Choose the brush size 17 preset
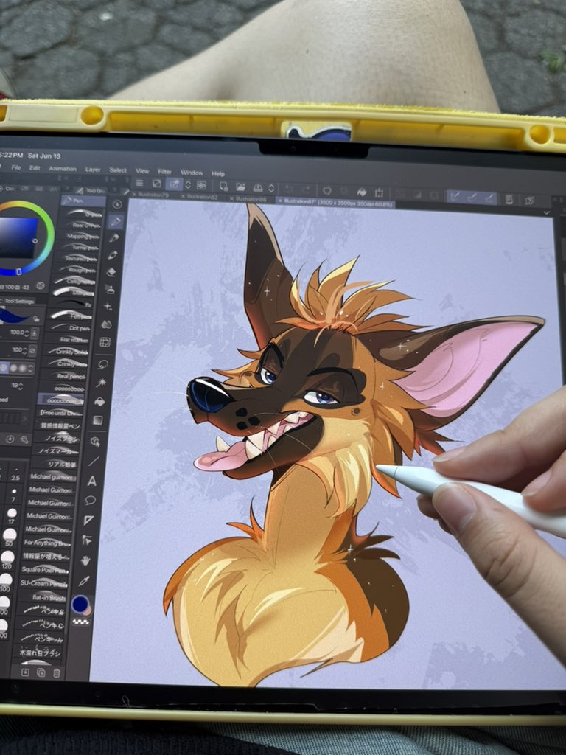 click(x=12, y=515)
